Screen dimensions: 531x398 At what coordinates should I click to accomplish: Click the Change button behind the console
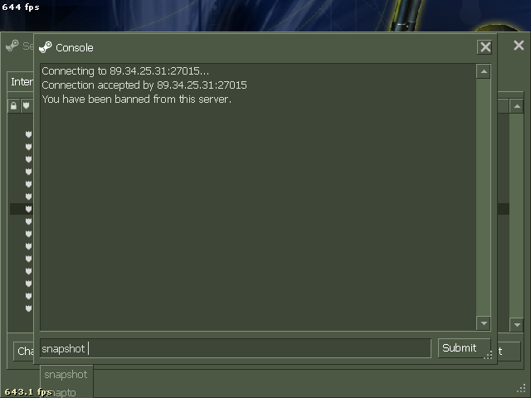click(24, 352)
